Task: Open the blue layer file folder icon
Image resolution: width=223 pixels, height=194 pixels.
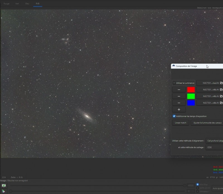Action: pos(221,103)
